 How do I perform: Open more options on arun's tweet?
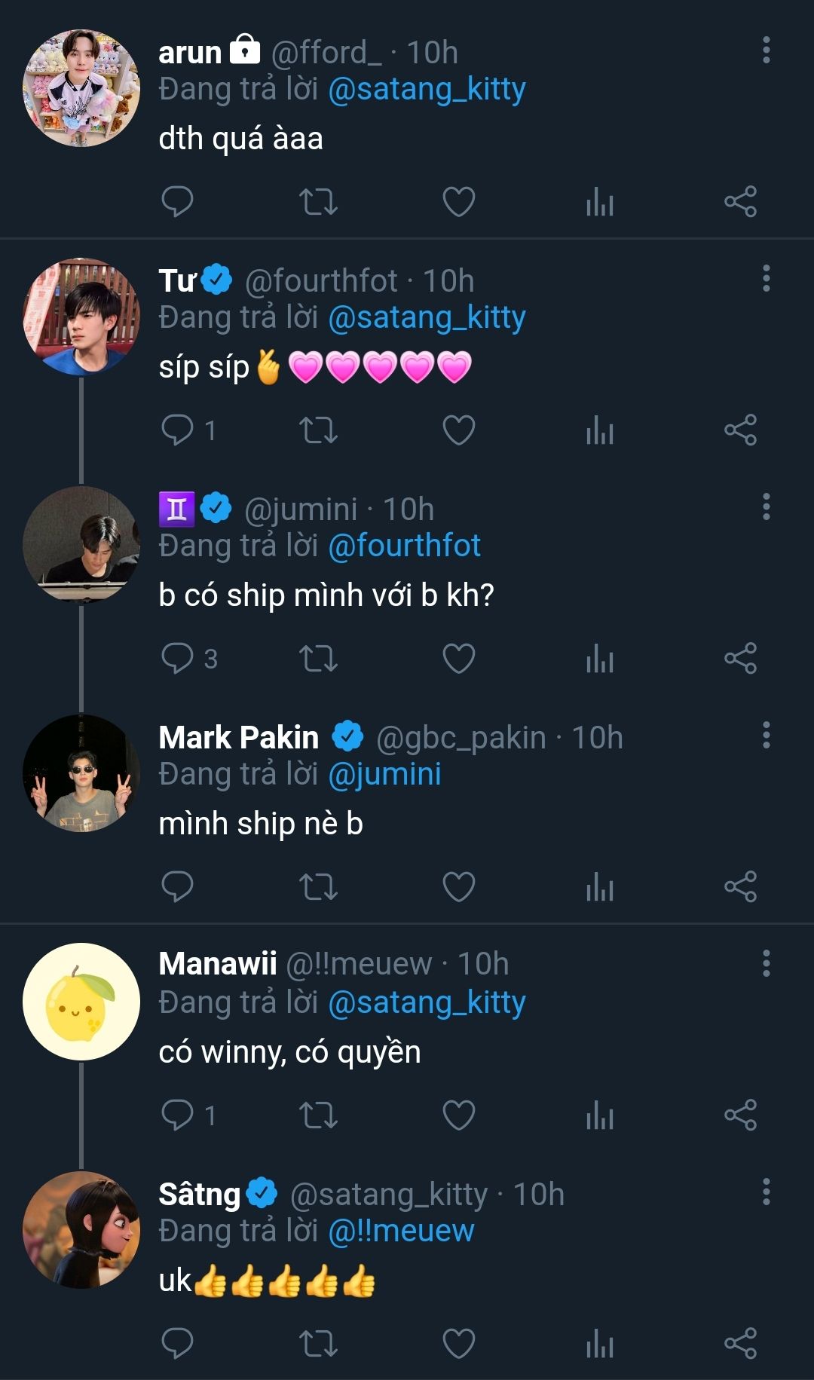pyautogui.click(x=766, y=50)
